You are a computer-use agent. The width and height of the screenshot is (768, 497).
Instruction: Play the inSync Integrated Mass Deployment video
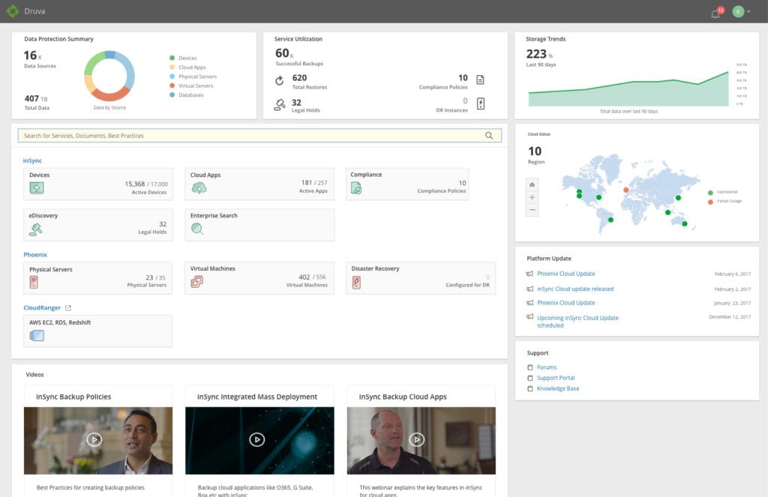(256, 440)
